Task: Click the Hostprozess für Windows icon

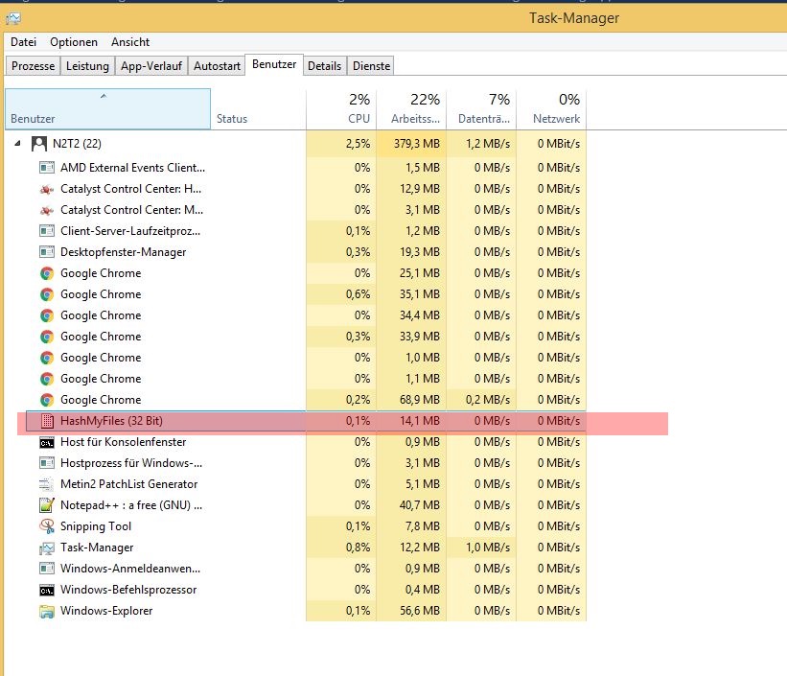Action: coord(47,463)
